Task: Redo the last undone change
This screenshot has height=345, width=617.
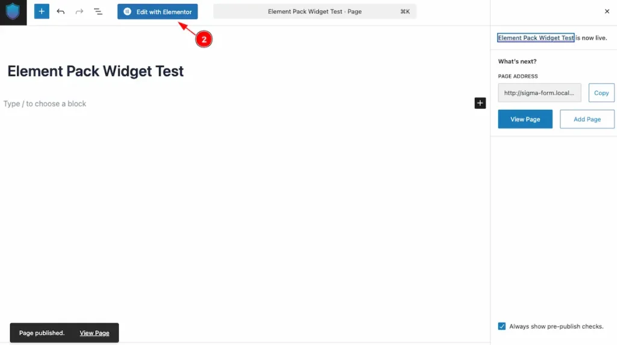Action: tap(79, 11)
